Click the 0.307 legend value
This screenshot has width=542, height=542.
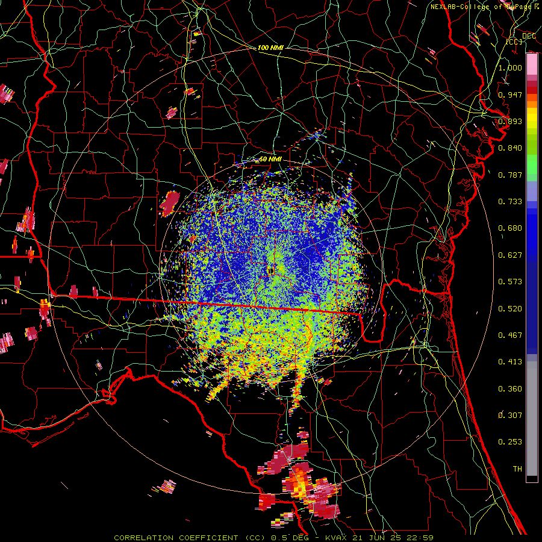tap(510, 415)
